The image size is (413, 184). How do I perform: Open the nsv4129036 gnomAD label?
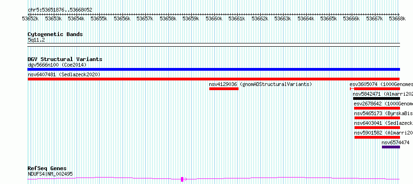tap(260, 84)
